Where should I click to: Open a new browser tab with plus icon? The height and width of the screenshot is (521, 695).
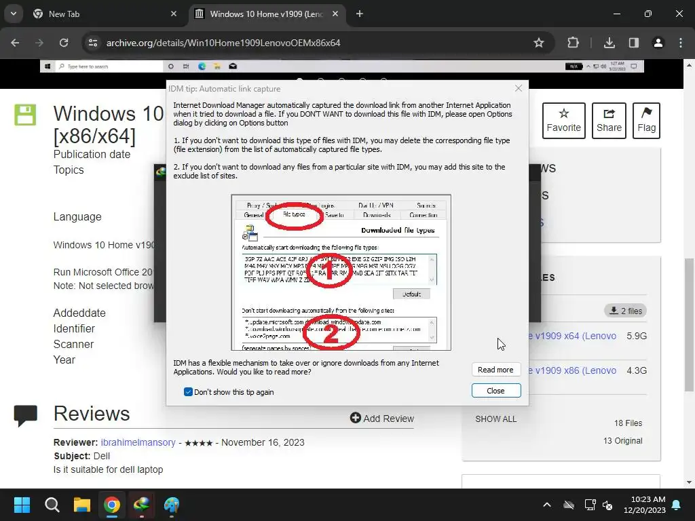tap(360, 14)
